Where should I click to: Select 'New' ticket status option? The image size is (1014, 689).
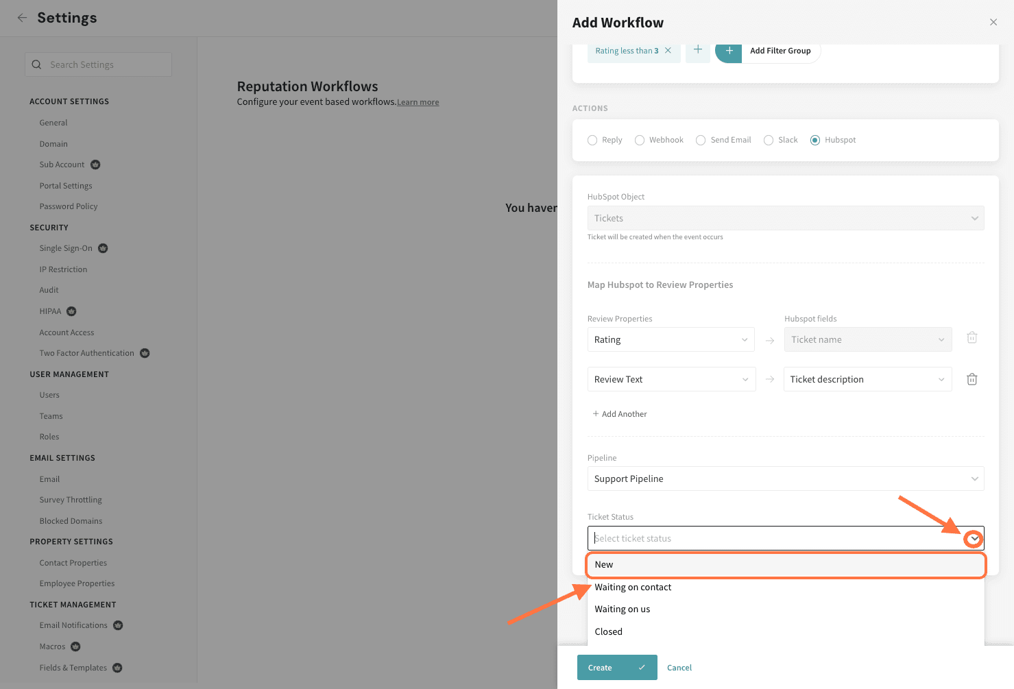pyautogui.click(x=785, y=565)
